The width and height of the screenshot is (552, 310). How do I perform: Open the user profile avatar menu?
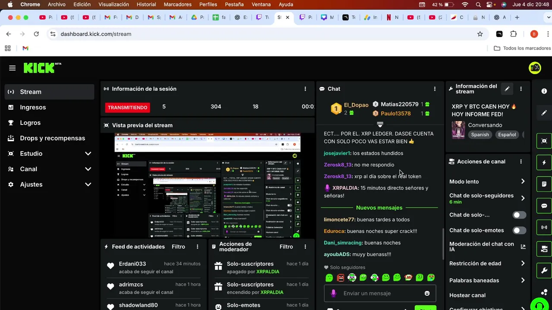point(535,68)
